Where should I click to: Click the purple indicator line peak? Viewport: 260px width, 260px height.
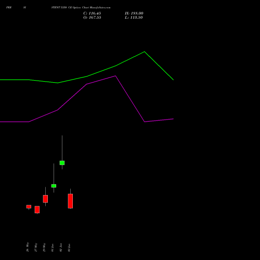pyautogui.click(x=115, y=76)
